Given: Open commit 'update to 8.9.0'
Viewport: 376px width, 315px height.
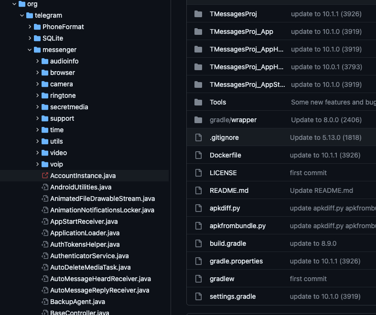Looking at the screenshot, I should click(313, 243).
